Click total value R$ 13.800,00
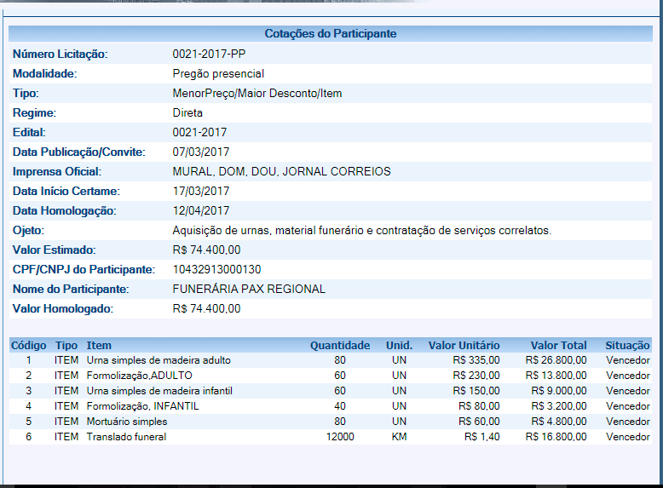 click(556, 376)
